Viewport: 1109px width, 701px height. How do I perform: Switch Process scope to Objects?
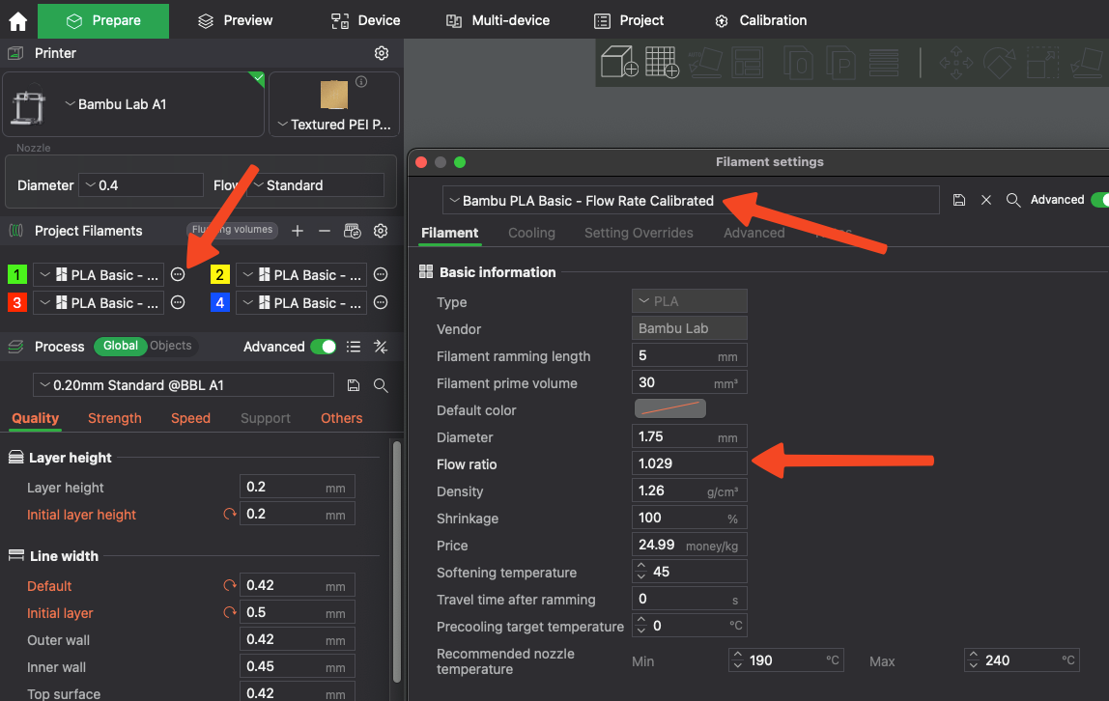tap(171, 346)
